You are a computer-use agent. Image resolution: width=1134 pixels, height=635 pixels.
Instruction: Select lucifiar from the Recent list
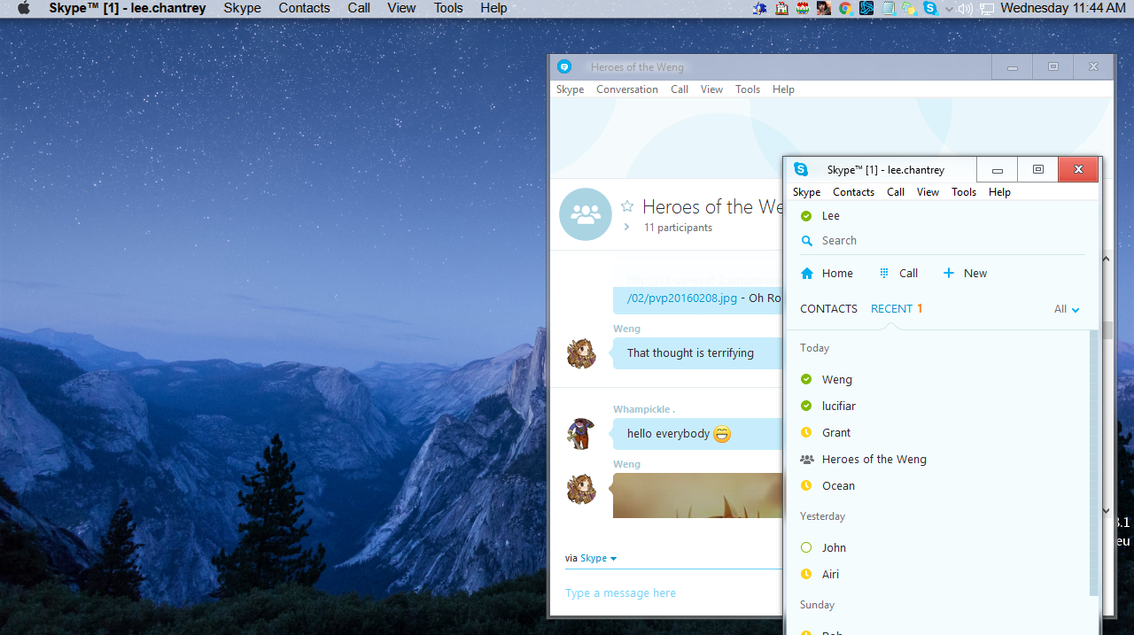tap(838, 406)
